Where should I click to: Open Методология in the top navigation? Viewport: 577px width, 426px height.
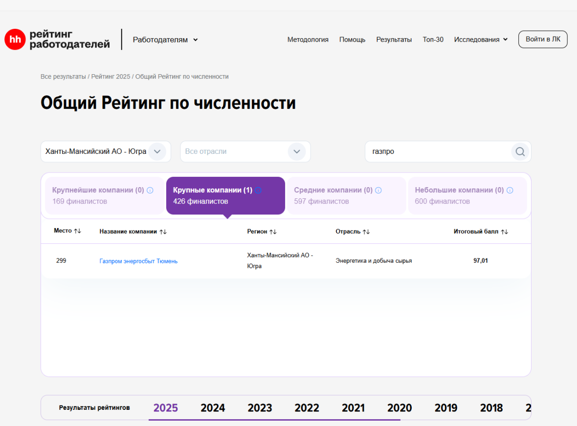[308, 40]
